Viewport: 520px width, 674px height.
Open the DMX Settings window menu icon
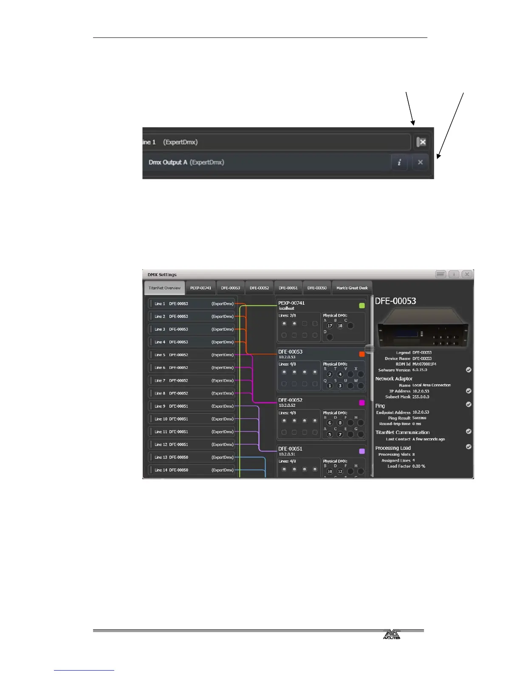pos(441,274)
